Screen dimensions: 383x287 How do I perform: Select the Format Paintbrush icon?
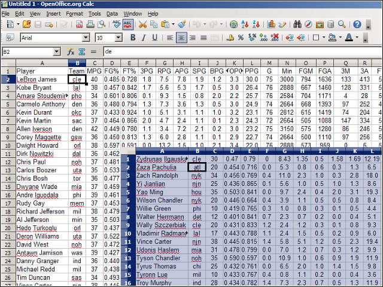click(181, 24)
